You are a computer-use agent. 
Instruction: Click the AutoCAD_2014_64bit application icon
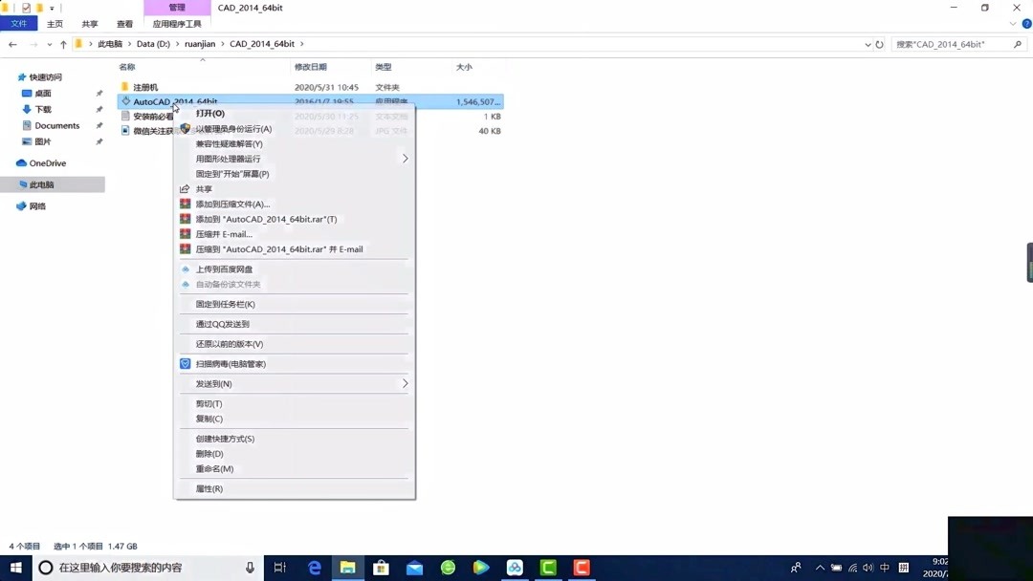(x=125, y=101)
